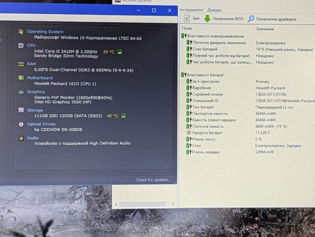
Task: Click the horizontal scrollbar thumb
Action: pyautogui.click(x=142, y=204)
